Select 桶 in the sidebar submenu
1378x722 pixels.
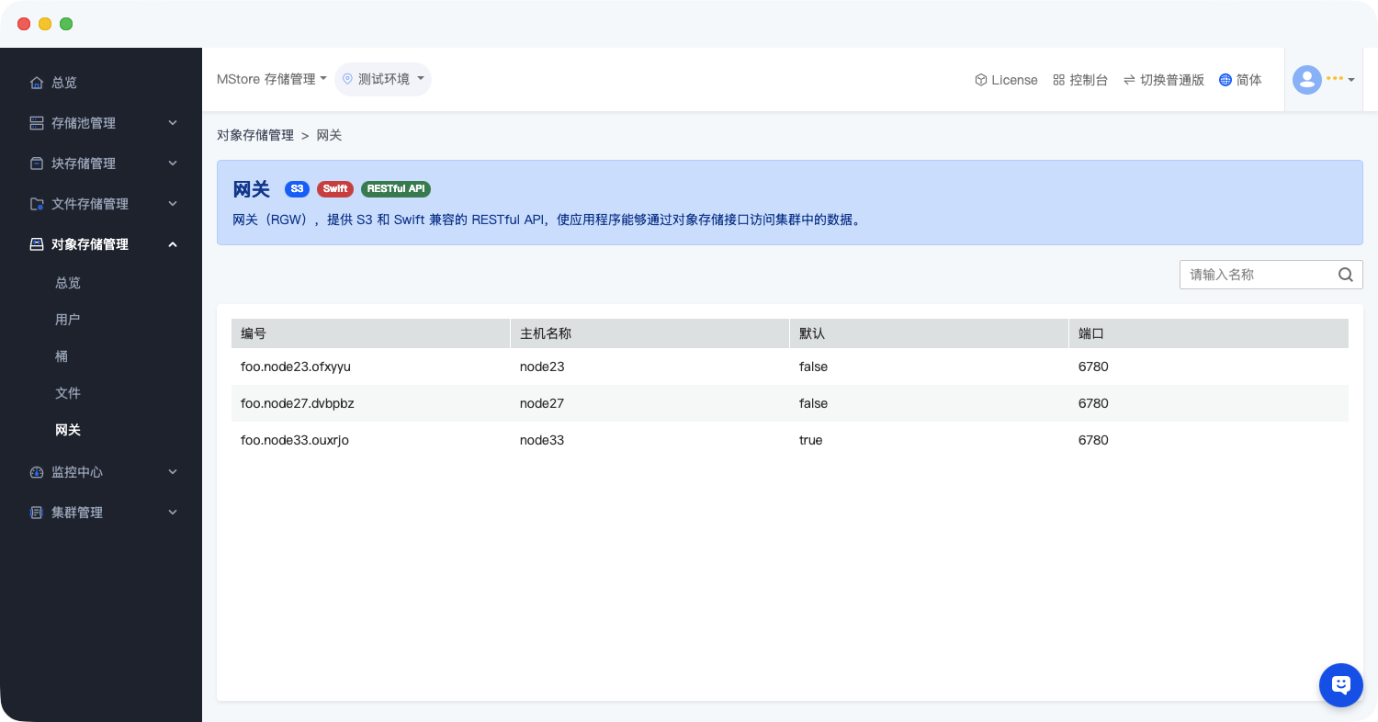coord(62,356)
